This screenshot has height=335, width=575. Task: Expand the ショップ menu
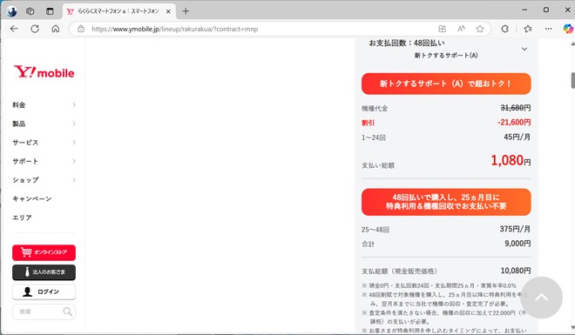44,180
